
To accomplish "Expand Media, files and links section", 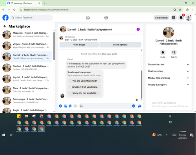I will pos(169,78).
